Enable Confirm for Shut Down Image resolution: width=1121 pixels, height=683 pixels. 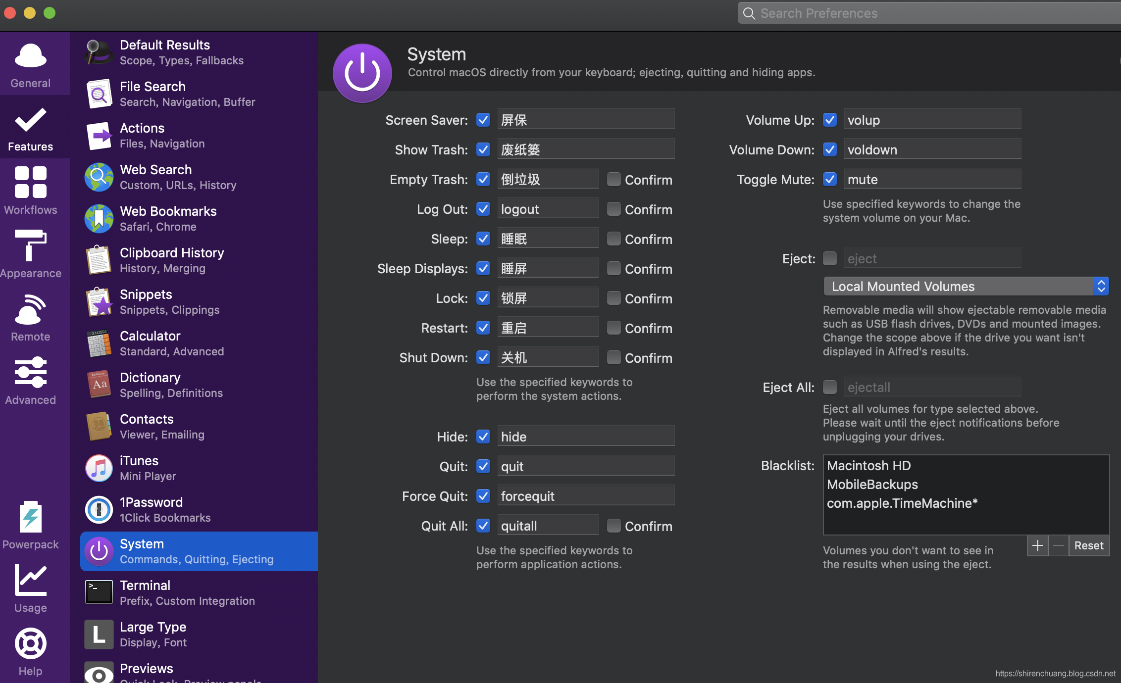tap(614, 357)
